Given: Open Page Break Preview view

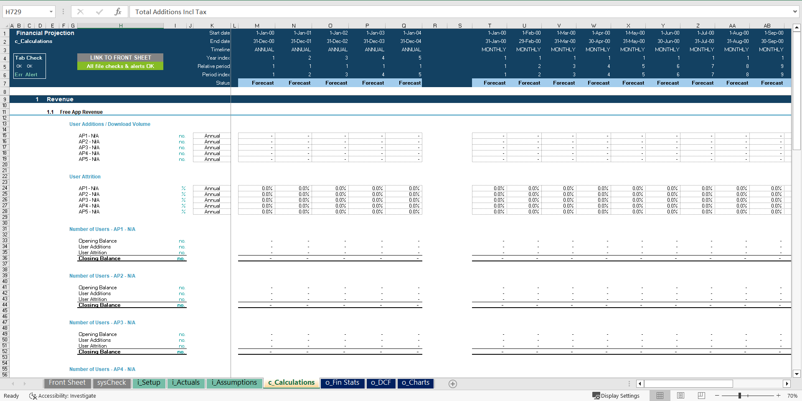Looking at the screenshot, I should coord(701,396).
